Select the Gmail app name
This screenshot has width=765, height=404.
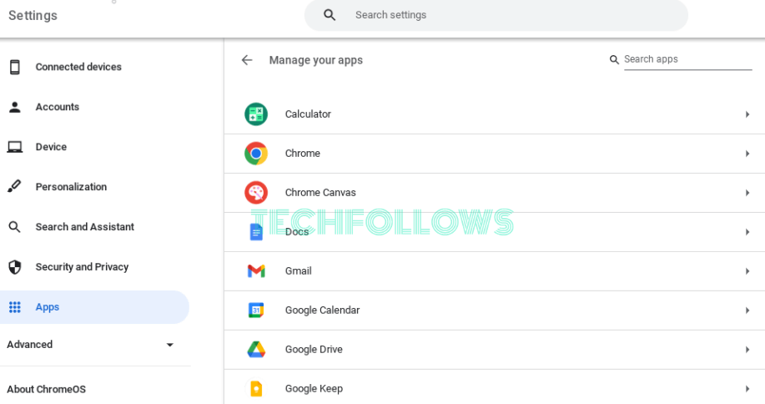pos(298,270)
